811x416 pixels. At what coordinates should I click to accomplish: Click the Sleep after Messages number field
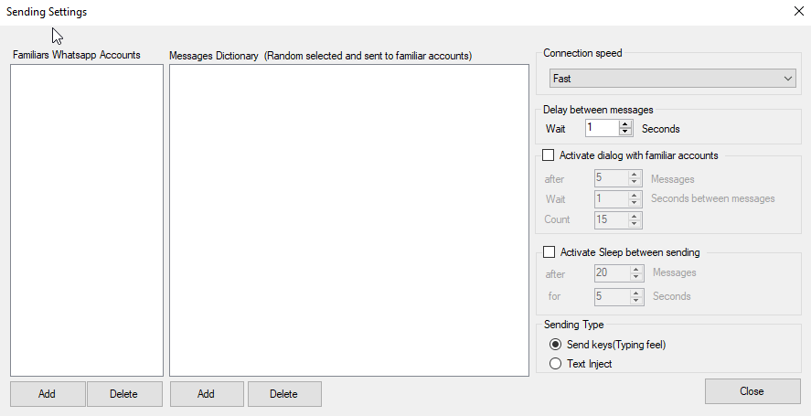point(610,272)
